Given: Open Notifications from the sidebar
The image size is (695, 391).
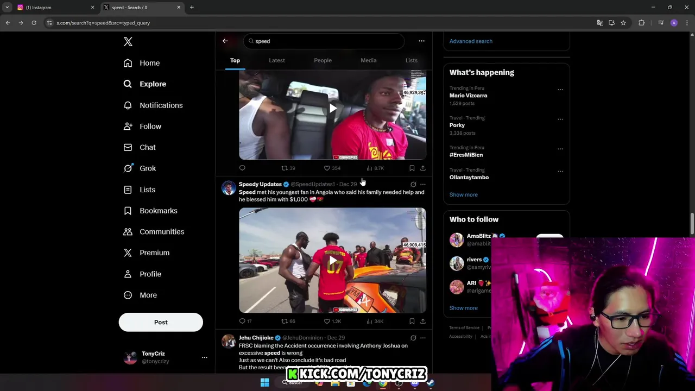Looking at the screenshot, I should pyautogui.click(x=153, y=105).
